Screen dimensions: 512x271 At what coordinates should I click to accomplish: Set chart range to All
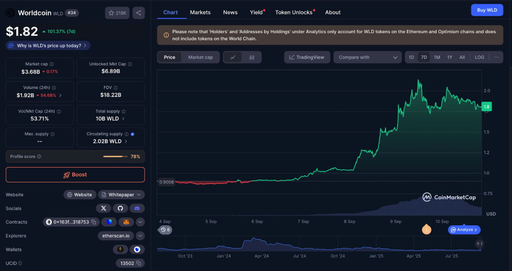coord(462,57)
